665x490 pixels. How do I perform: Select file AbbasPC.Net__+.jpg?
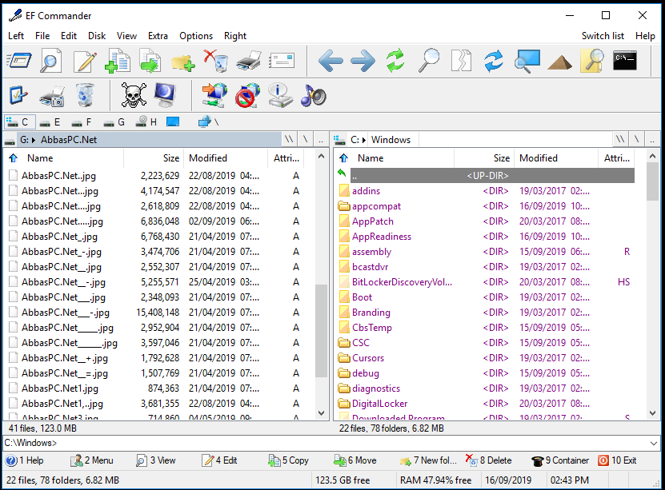pyautogui.click(x=65, y=358)
